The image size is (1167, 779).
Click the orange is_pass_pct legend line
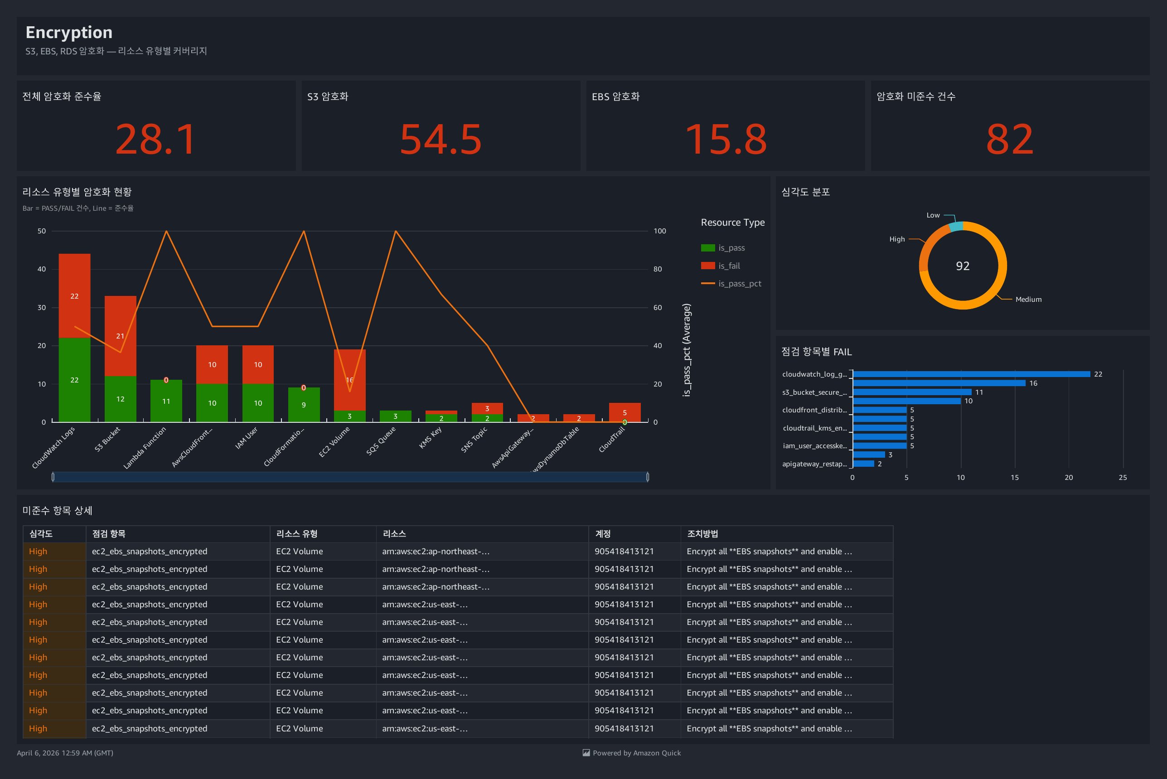[707, 284]
